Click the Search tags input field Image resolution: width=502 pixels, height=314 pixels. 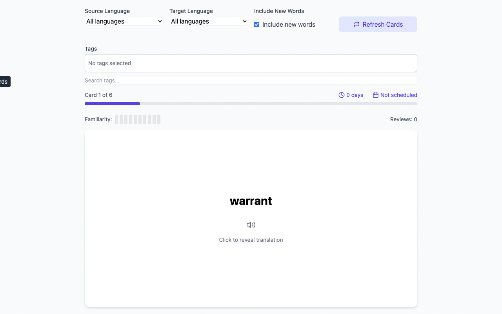(x=251, y=80)
